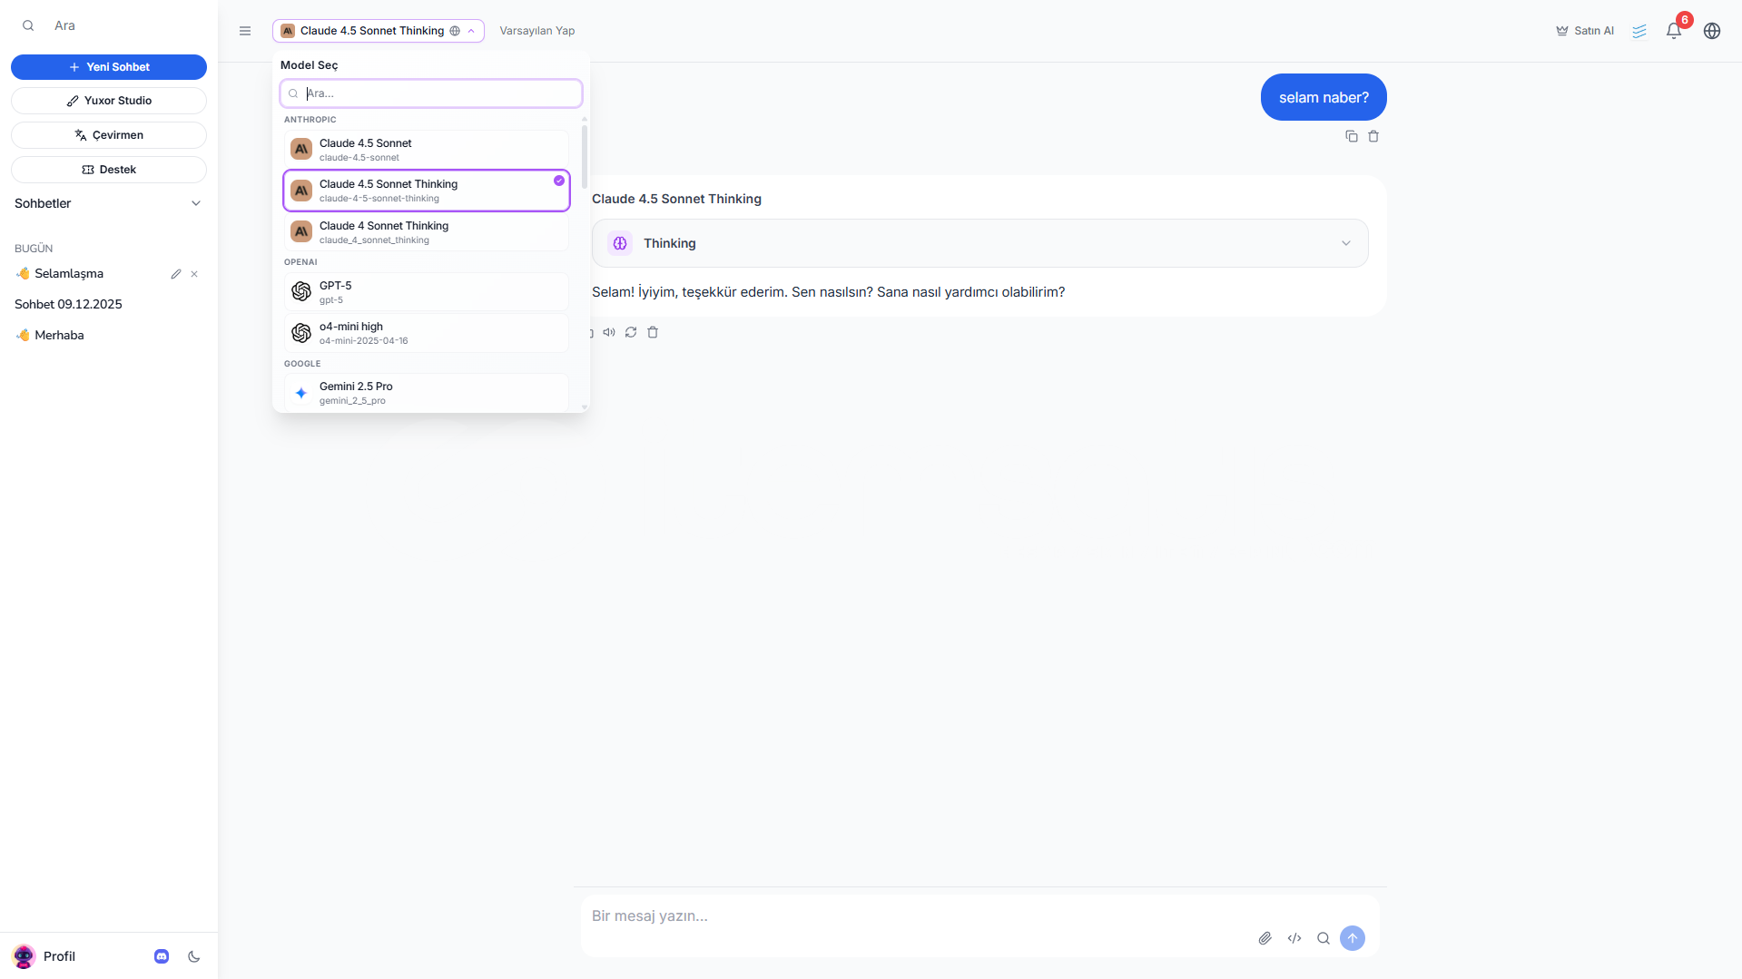Screen dimensions: 1742x979
Task: Select Gemini 2.5 Pro model
Action: click(x=427, y=393)
